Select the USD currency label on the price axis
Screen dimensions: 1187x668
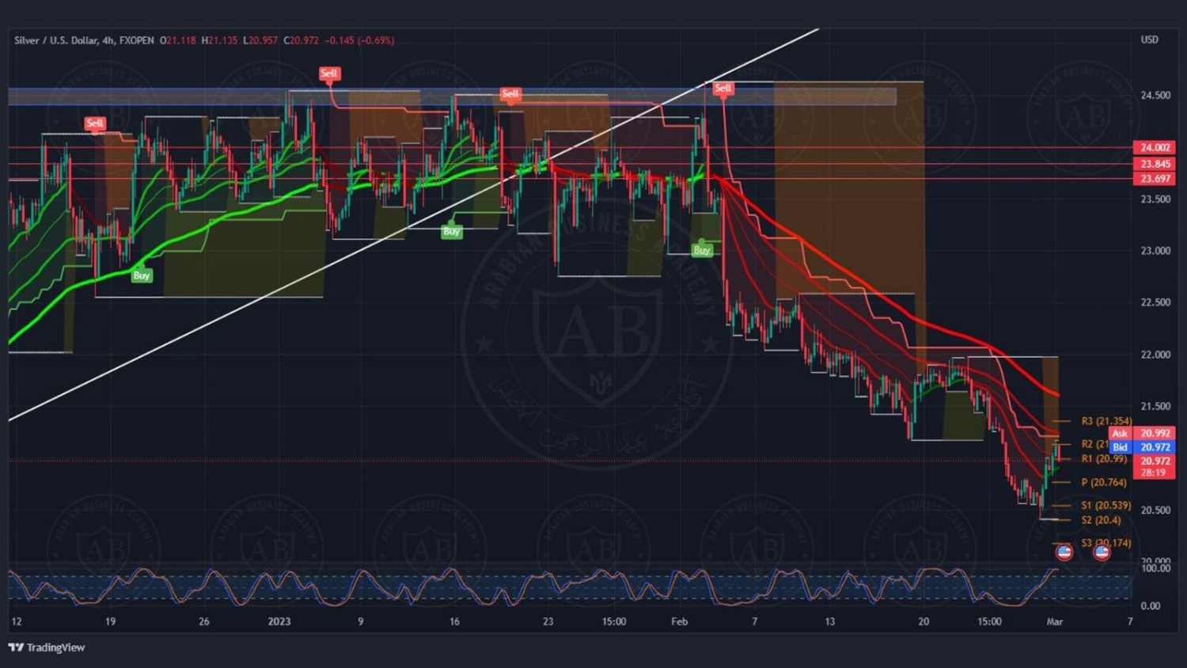click(x=1149, y=40)
